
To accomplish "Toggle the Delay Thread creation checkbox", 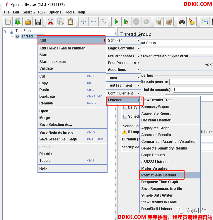I will click(125, 107).
